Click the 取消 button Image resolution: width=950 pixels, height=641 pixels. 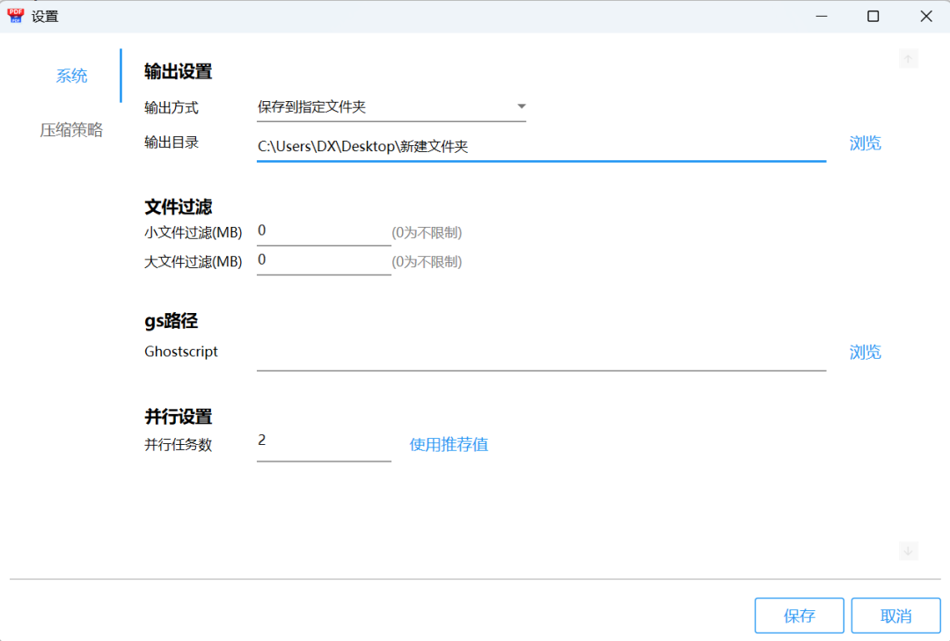(895, 616)
